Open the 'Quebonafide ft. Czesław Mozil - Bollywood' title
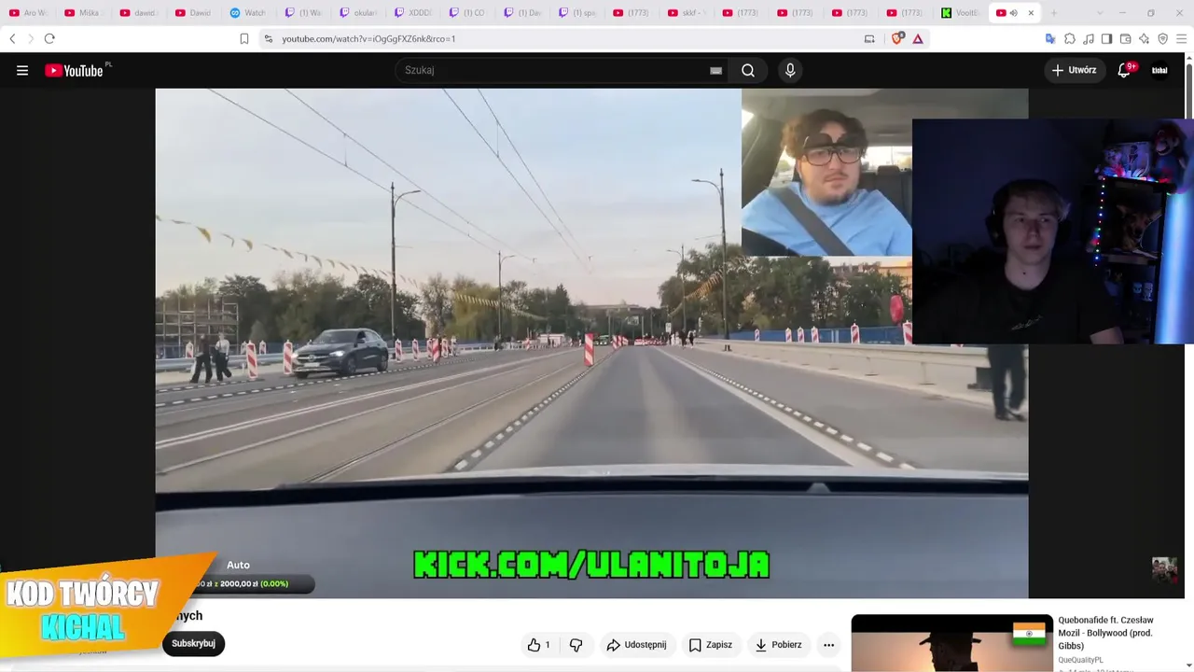 click(1105, 633)
